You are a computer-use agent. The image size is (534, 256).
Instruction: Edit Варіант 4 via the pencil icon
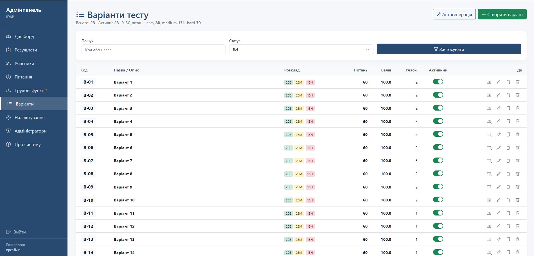tap(499, 121)
